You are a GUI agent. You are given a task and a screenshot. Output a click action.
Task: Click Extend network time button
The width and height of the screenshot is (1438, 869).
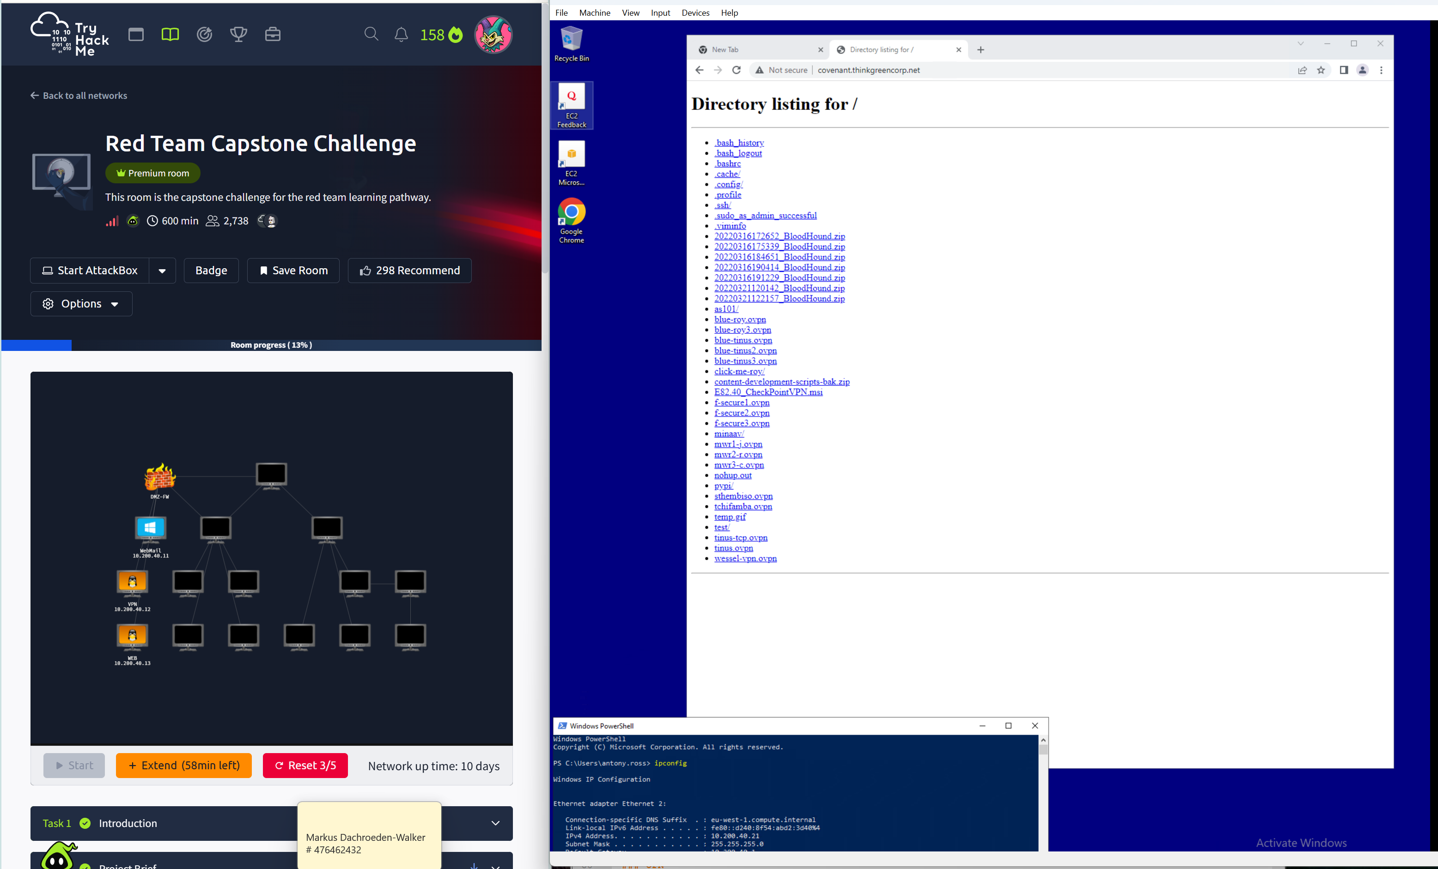[184, 765]
